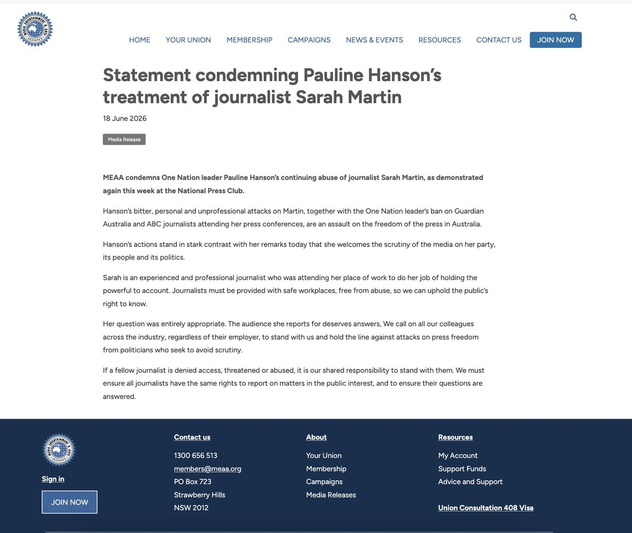Click the Strawberry Hills address line
Viewport: 632px width, 533px height.
200,495
